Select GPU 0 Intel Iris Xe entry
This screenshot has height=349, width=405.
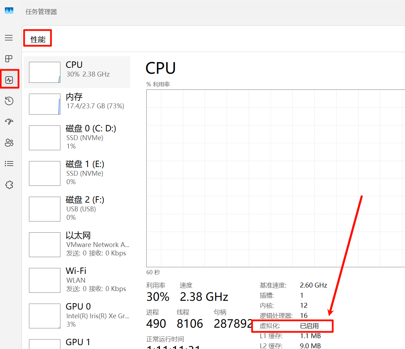[77, 316]
